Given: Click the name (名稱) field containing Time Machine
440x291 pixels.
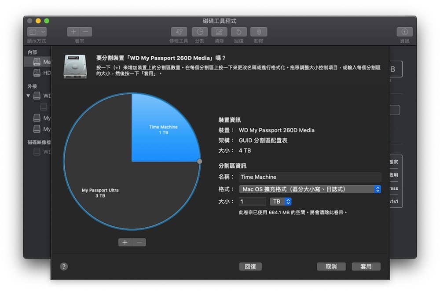Looking at the screenshot, I should [x=310, y=177].
